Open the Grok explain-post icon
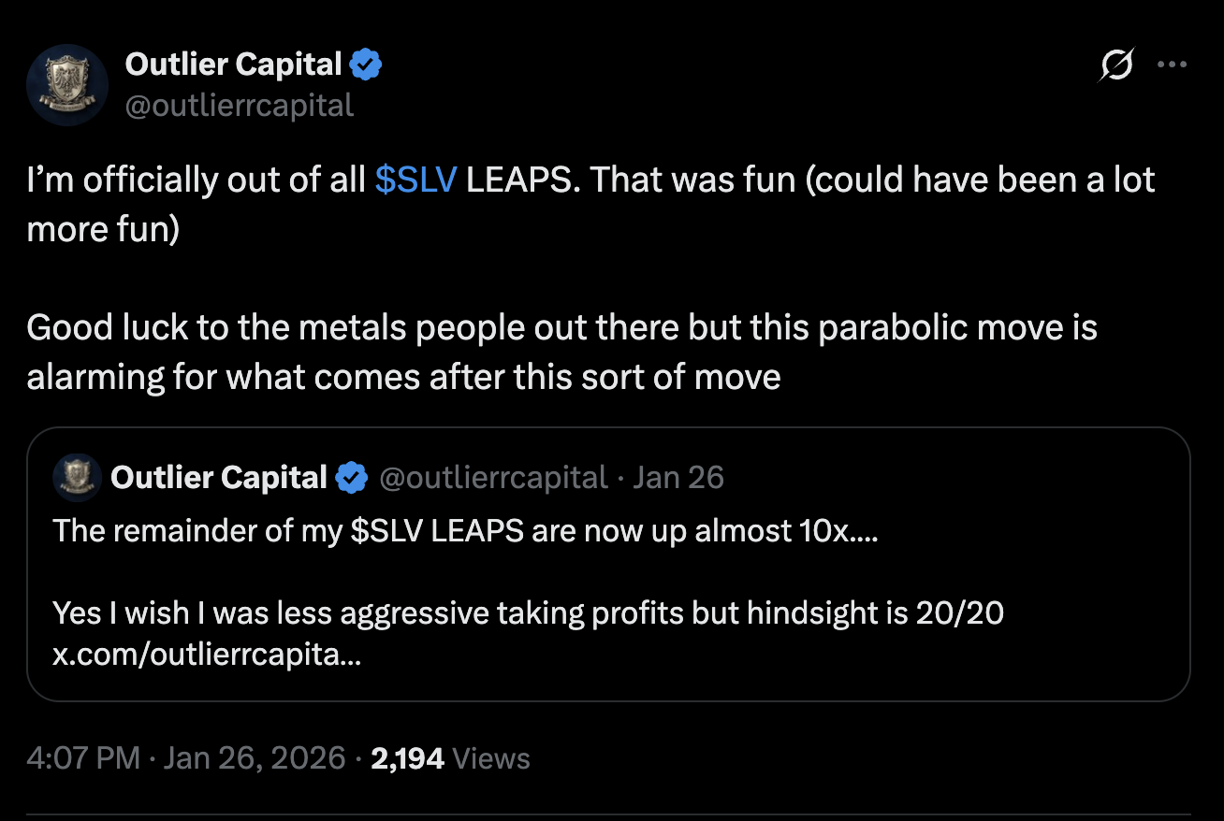Viewport: 1224px width, 821px height. pyautogui.click(x=1117, y=66)
